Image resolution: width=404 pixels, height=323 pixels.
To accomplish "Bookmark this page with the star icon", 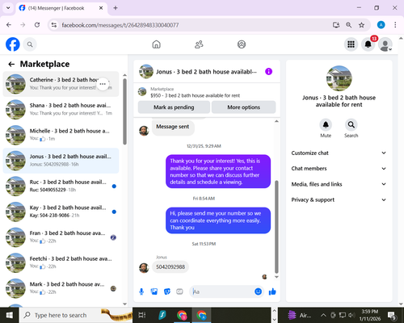I will pyautogui.click(x=361, y=25).
